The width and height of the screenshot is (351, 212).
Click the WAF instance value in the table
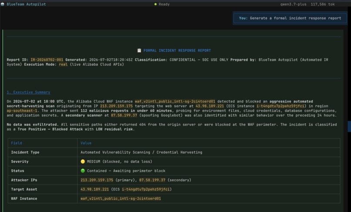pyautogui.click(x=121, y=198)
